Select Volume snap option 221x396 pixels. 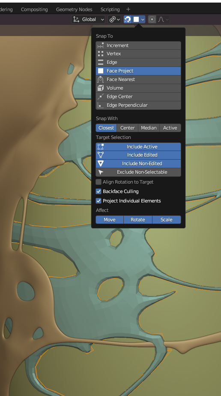point(138,88)
